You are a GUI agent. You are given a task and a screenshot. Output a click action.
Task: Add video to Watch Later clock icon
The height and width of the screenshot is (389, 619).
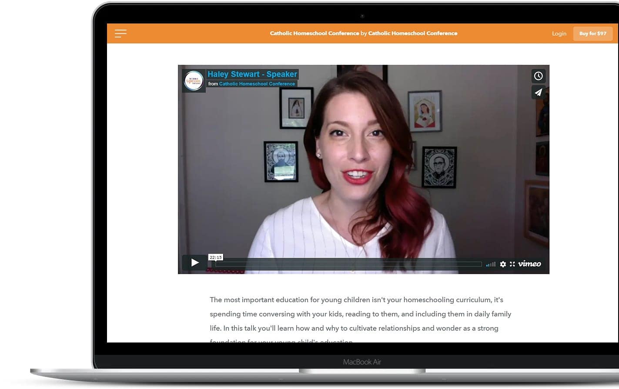[x=538, y=76]
